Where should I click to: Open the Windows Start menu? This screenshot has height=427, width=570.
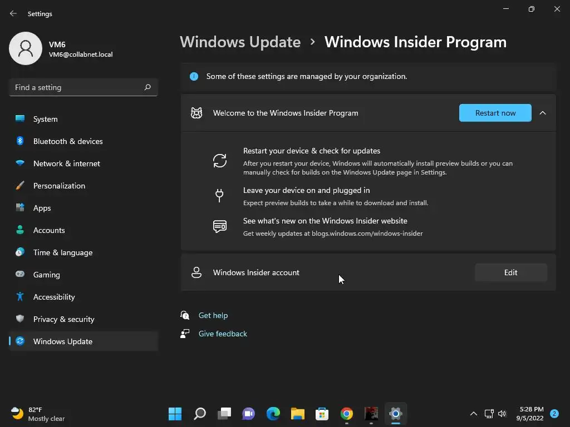[x=175, y=414]
